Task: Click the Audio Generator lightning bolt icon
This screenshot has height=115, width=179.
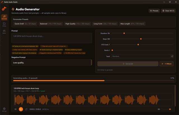Action: 13,9
